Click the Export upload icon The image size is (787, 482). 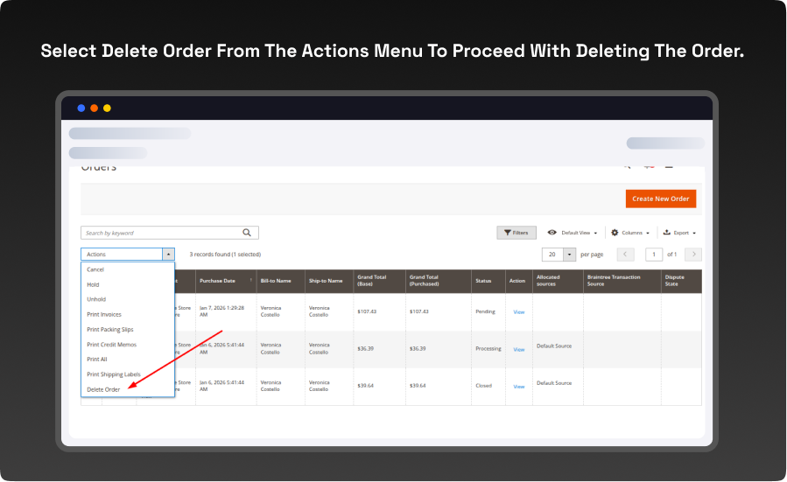pyautogui.click(x=667, y=233)
